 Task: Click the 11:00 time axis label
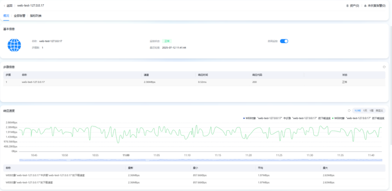click(126, 155)
